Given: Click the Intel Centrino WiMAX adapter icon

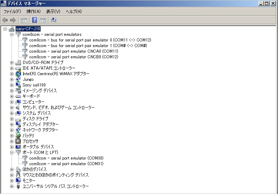Looking at the screenshot, I should (18, 74).
